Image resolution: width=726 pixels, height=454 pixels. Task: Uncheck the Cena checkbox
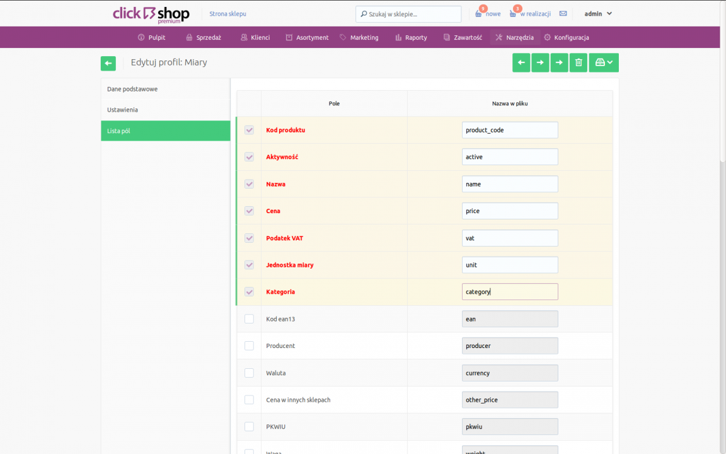[x=249, y=211]
